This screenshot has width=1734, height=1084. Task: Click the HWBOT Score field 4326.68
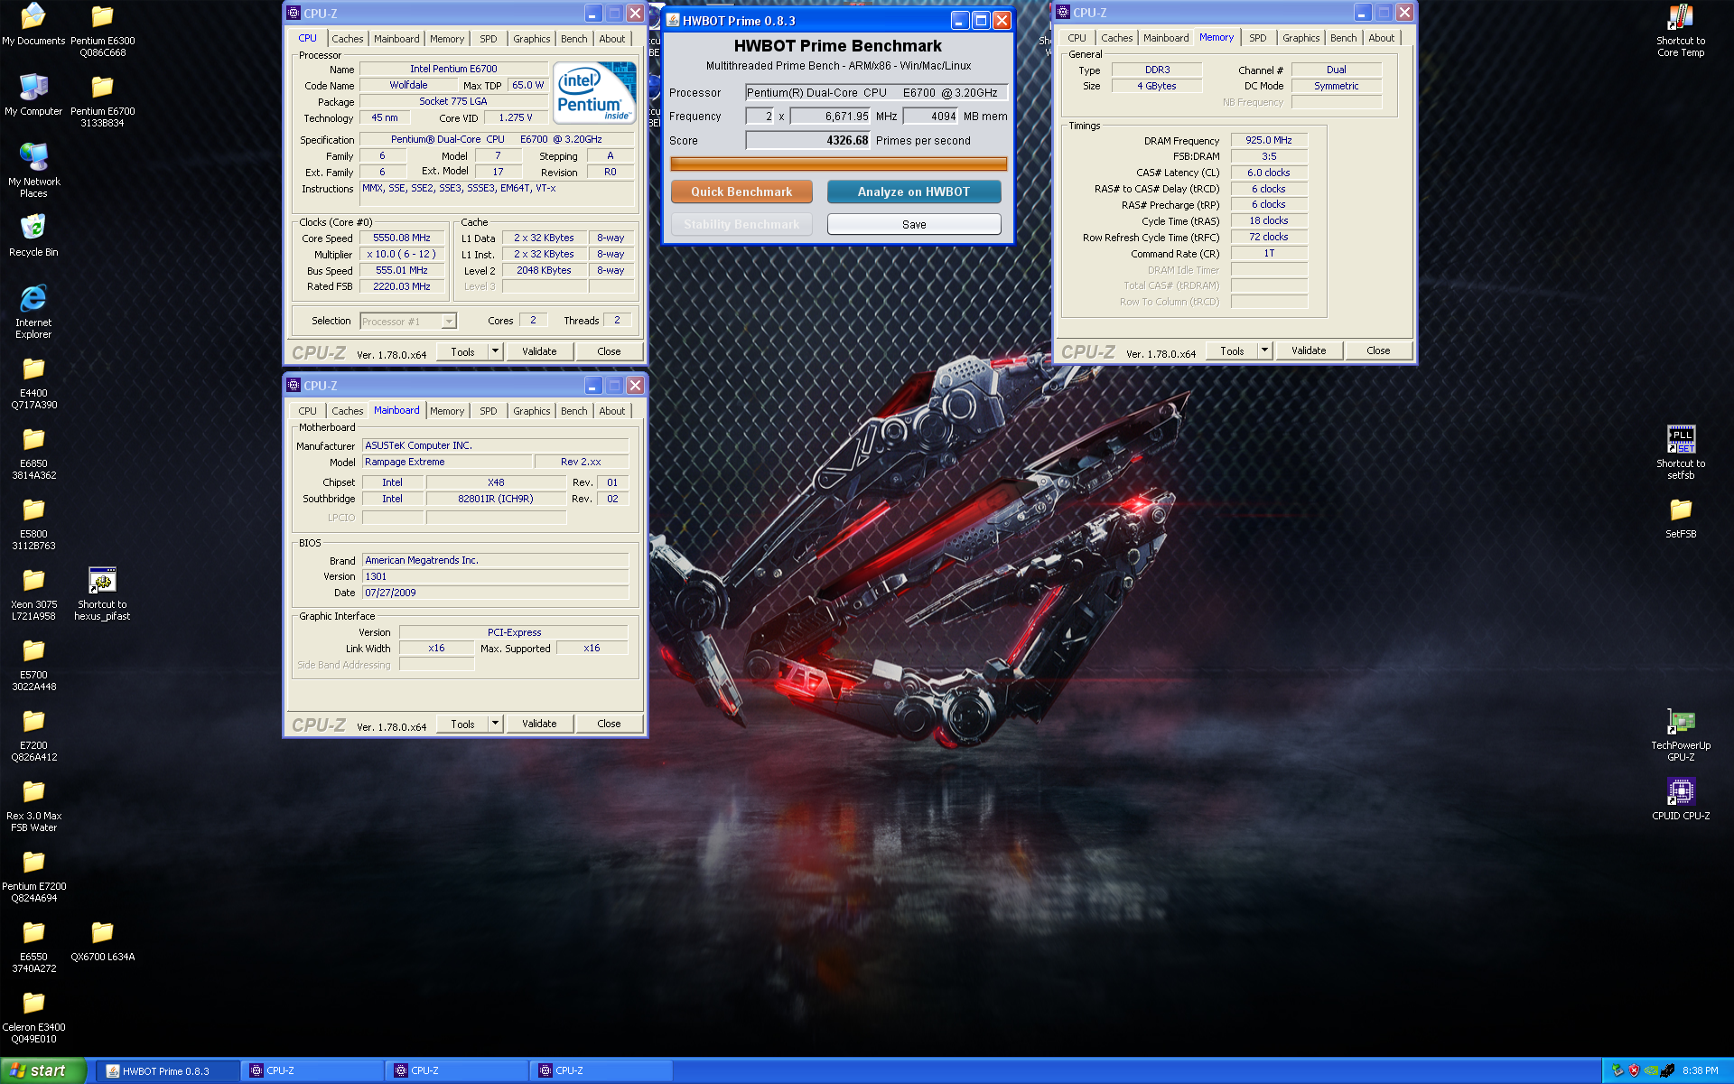pos(807,140)
